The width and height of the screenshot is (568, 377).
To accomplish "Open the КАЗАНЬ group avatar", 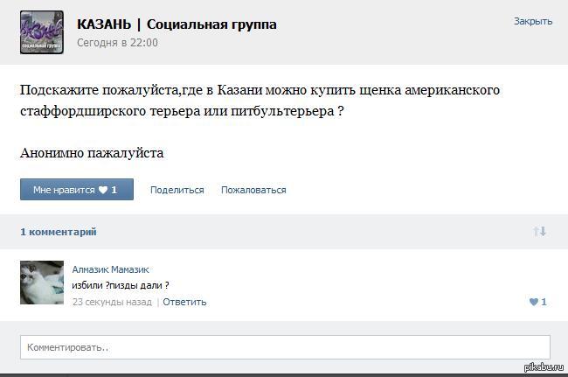I will [42, 32].
